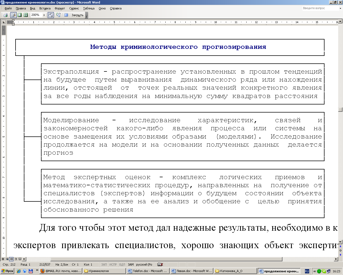This screenshot has height=275, width=343.
Task: Toggle ЗАП macro recording in the status bar
Action: pos(104,265)
